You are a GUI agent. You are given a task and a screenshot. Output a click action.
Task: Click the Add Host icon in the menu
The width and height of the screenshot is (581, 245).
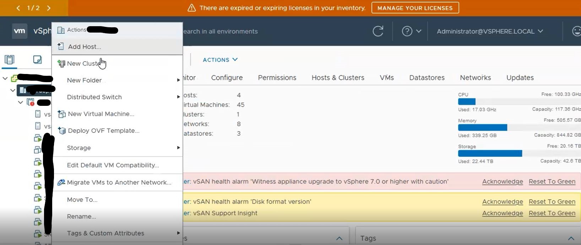61,46
